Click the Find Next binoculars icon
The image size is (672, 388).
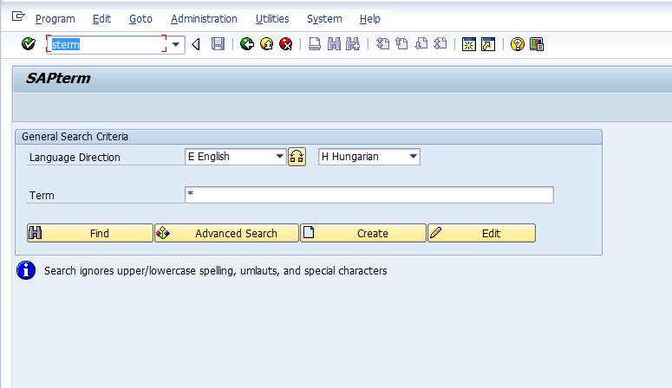353,44
